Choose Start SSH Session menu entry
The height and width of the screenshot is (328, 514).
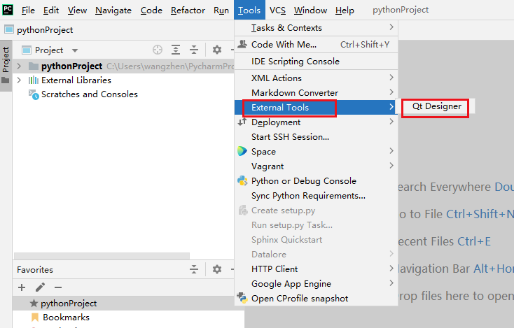click(316, 137)
